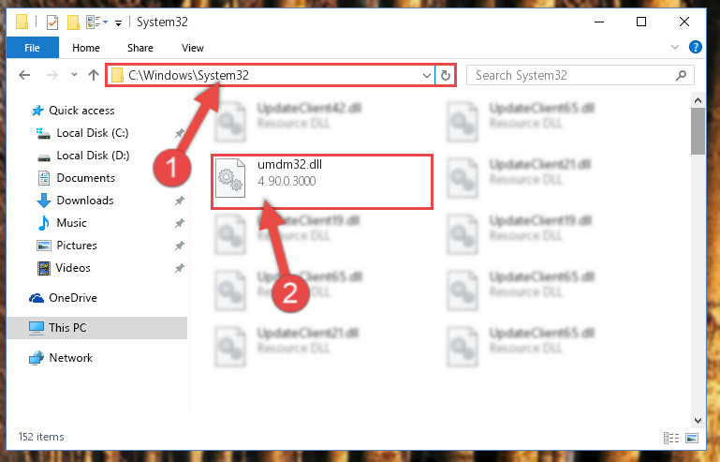The image size is (720, 462).
Task: Click the search magnifier icon
Action: coord(681,75)
